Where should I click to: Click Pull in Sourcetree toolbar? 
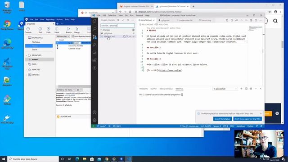(x=40, y=30)
